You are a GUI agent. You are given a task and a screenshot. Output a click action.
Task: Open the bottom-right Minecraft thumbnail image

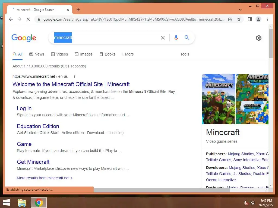pos(252,113)
